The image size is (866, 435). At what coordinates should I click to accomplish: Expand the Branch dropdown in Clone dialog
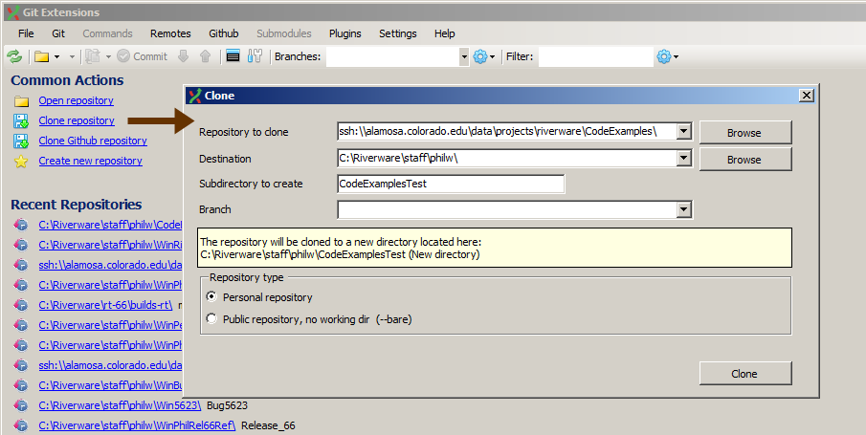[684, 209]
